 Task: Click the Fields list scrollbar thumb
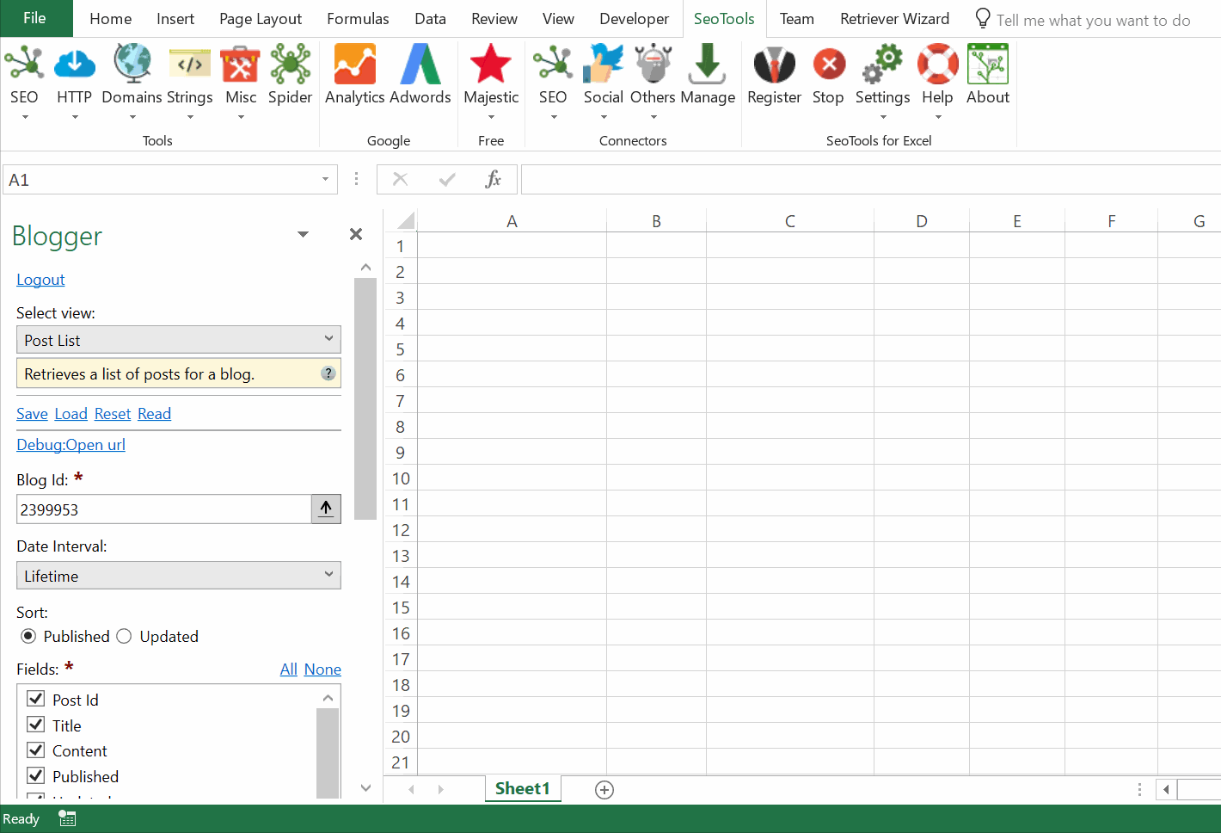328,751
